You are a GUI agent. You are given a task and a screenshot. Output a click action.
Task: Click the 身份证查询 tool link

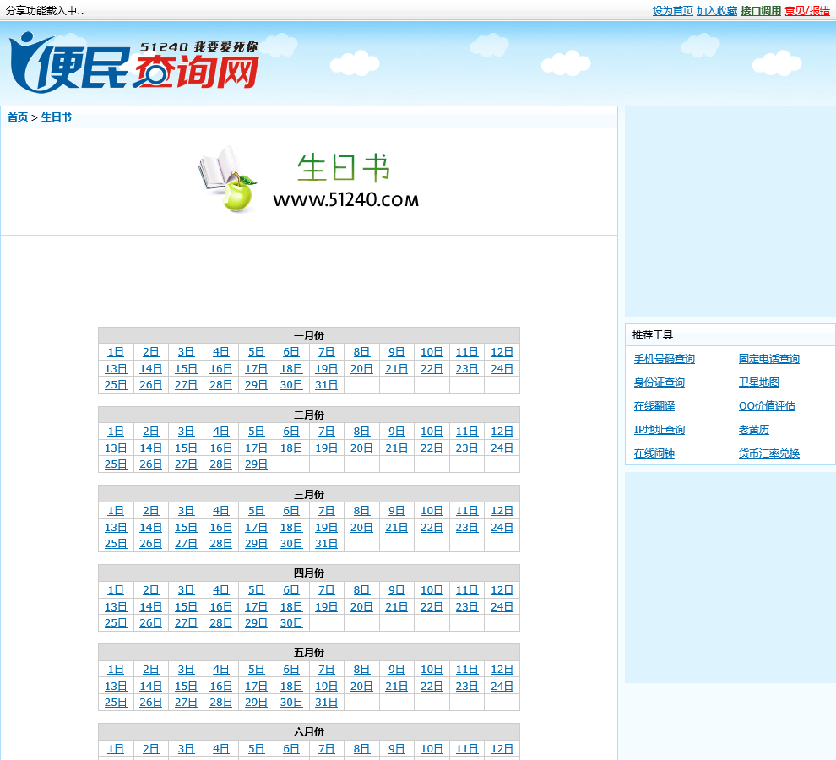(x=660, y=383)
